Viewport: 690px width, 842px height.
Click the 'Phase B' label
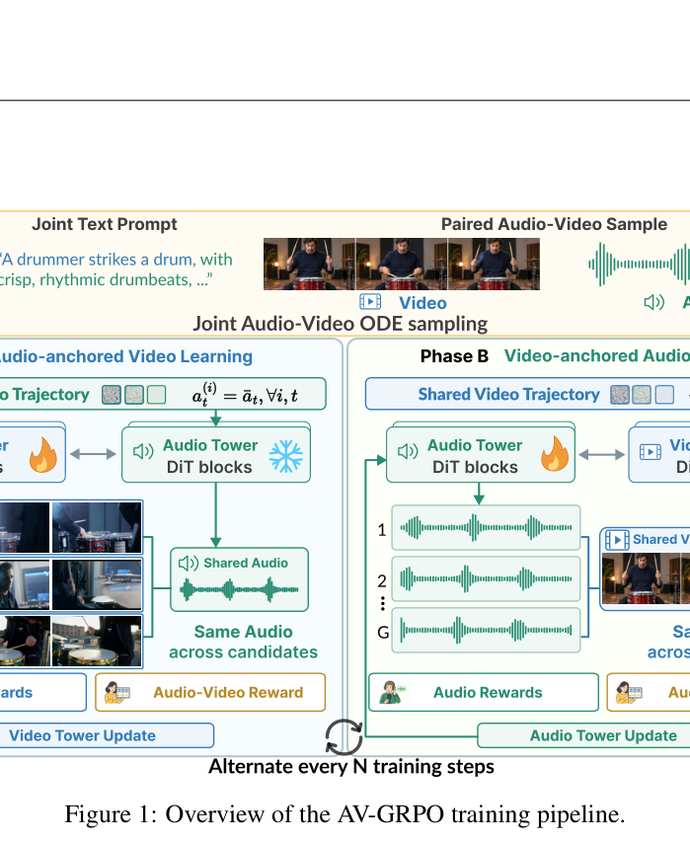[454, 356]
